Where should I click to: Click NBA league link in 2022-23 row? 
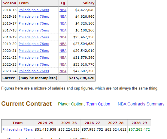[x=63, y=64]
